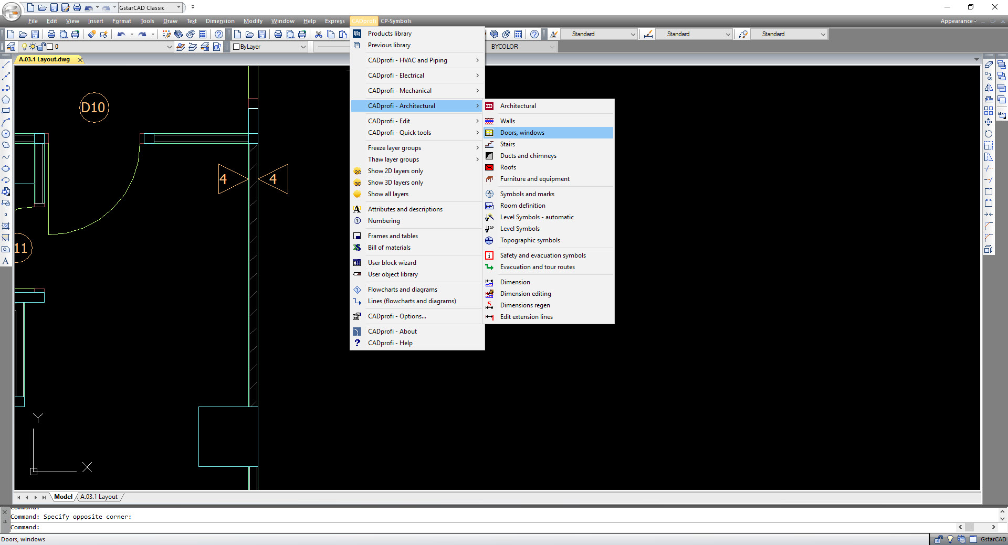Click the Undo arrow icon in standard toolbar
Screen dimensions: 1008x545
click(x=121, y=34)
